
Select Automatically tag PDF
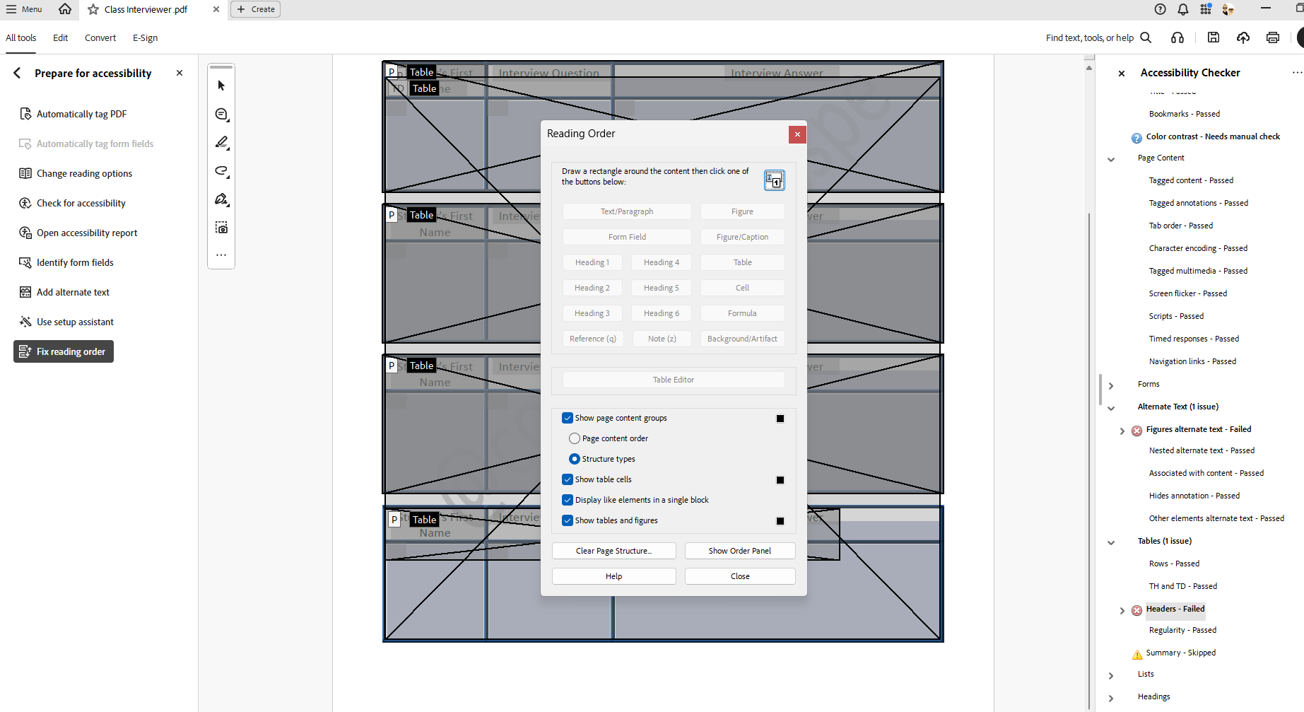(81, 114)
